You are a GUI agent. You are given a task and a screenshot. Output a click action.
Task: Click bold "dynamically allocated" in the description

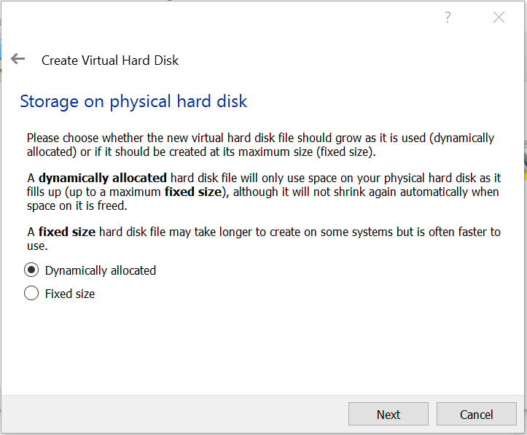click(x=103, y=178)
